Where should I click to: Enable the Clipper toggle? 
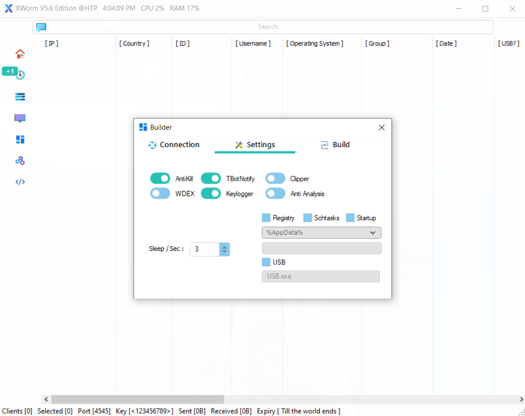pos(275,179)
